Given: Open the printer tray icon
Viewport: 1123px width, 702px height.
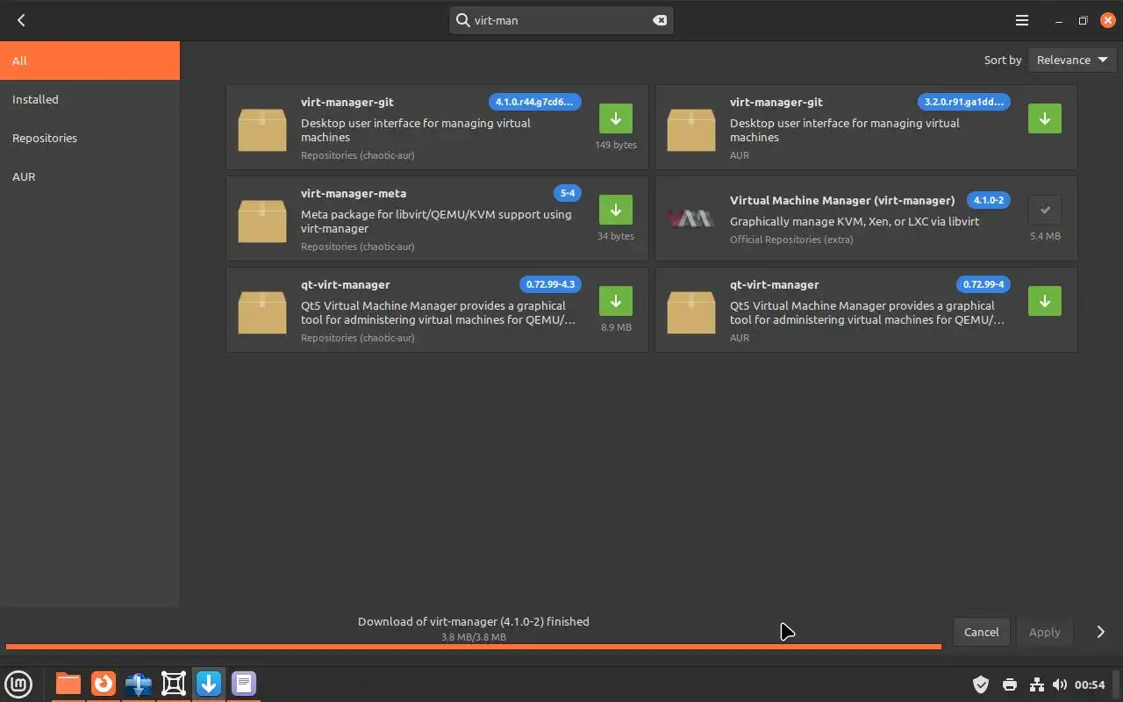Looking at the screenshot, I should point(1010,684).
